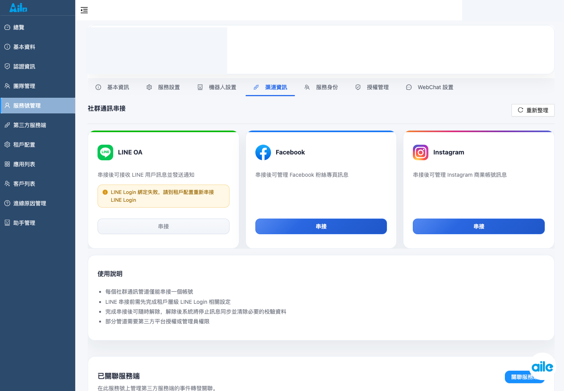
Task: Click the robot icon on 機器人設置 tab
Action: [200, 87]
